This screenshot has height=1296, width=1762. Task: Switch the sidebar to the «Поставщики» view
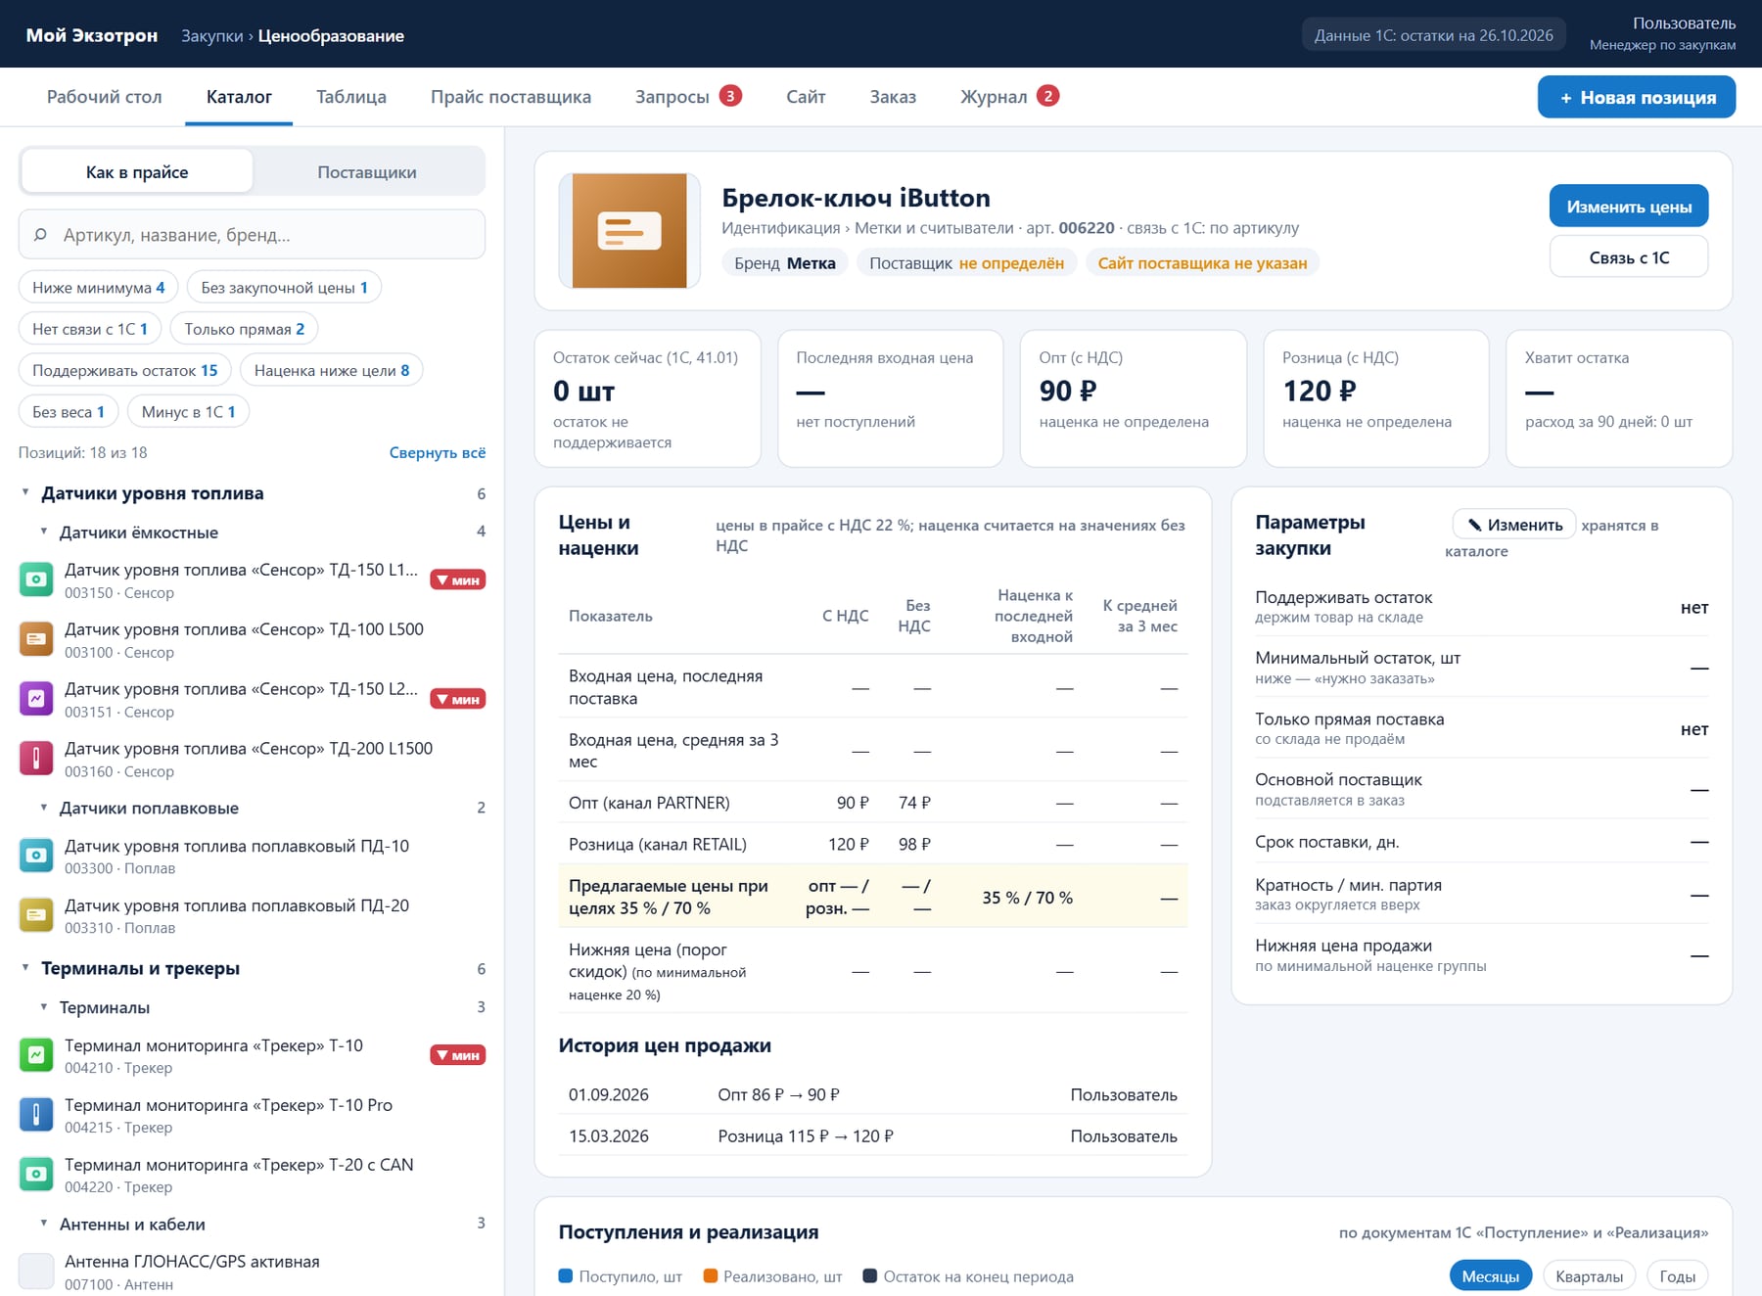pos(367,172)
